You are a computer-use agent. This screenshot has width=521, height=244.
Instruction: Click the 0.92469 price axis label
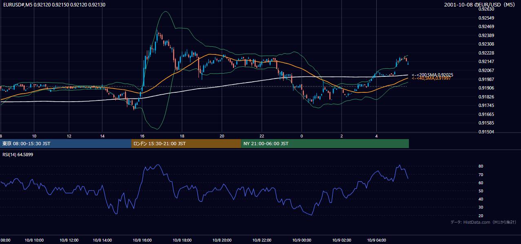pyautogui.click(x=486, y=27)
